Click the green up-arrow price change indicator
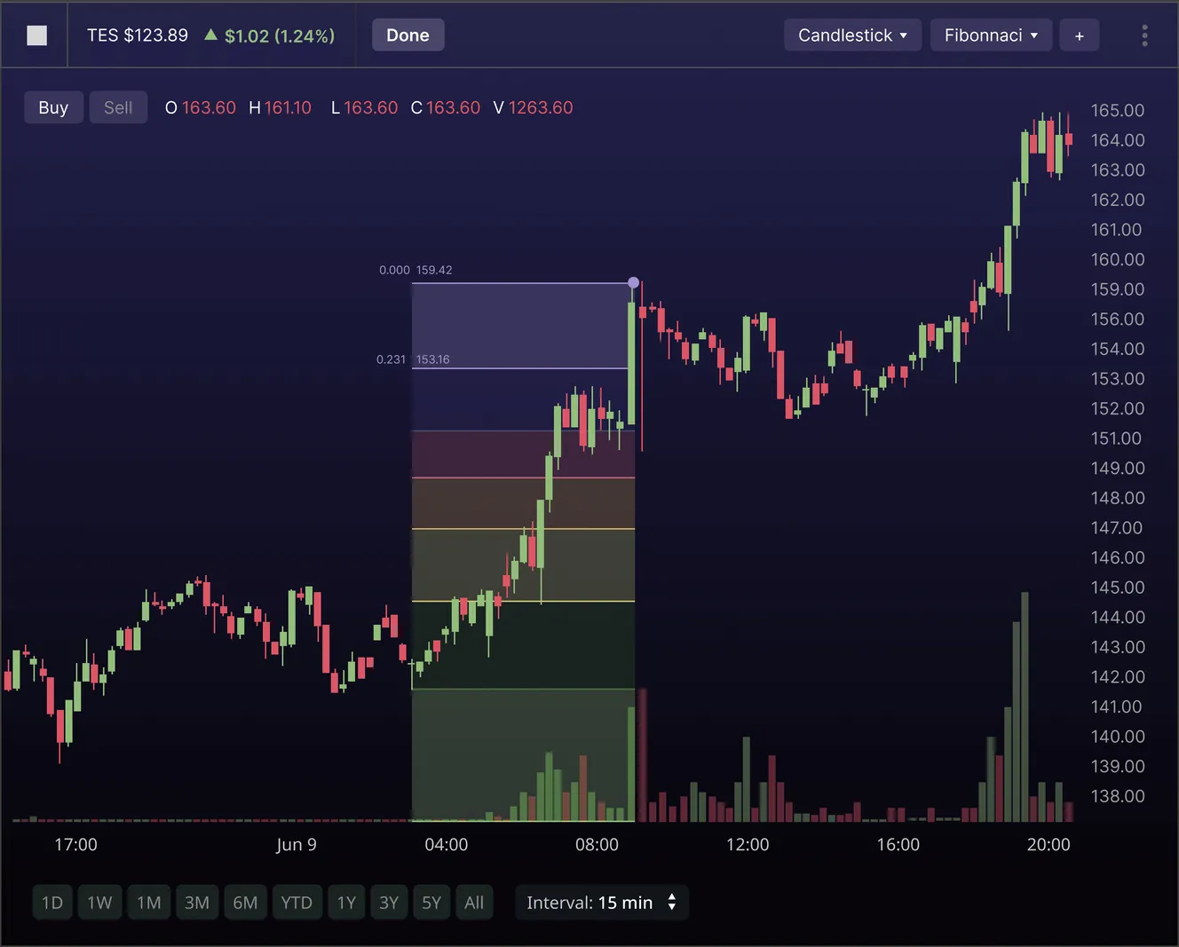This screenshot has width=1179, height=947. (210, 35)
